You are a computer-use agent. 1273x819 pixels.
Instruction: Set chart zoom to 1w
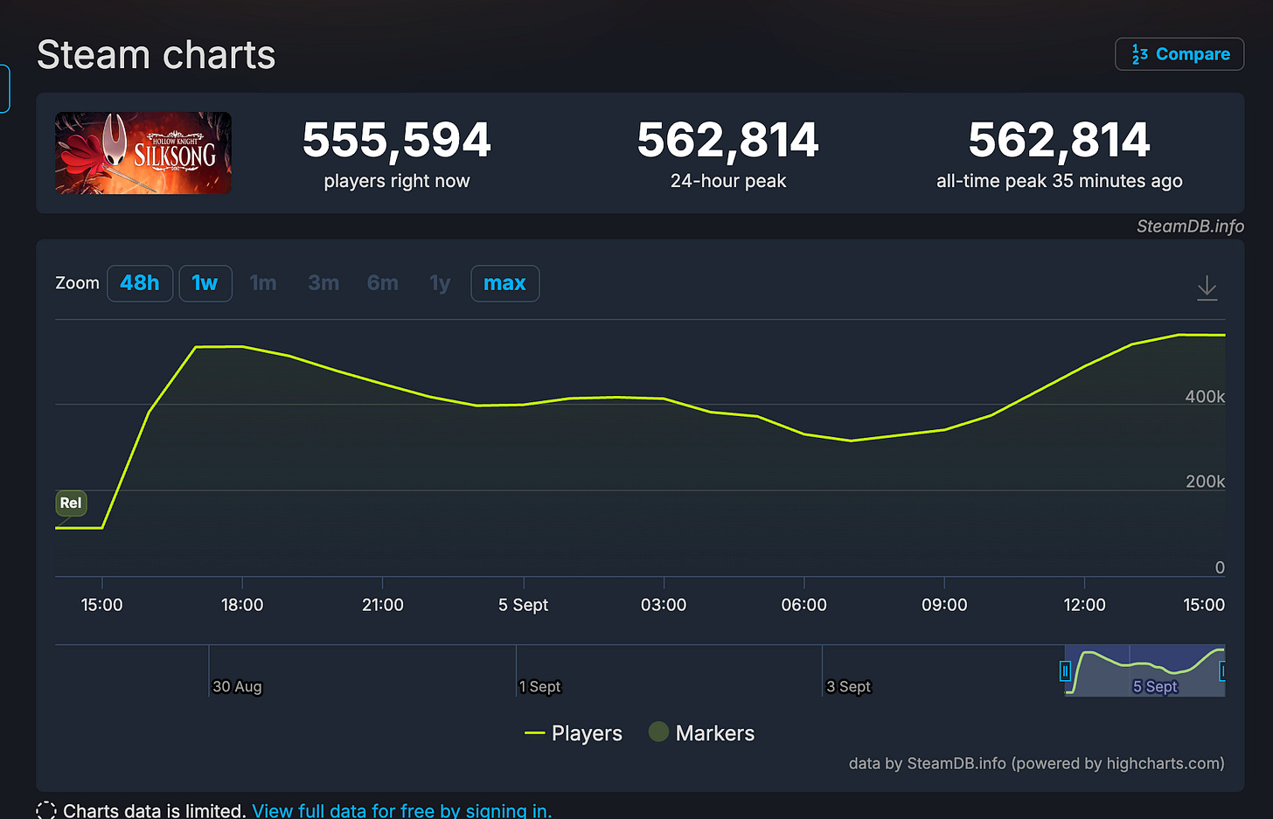(205, 283)
